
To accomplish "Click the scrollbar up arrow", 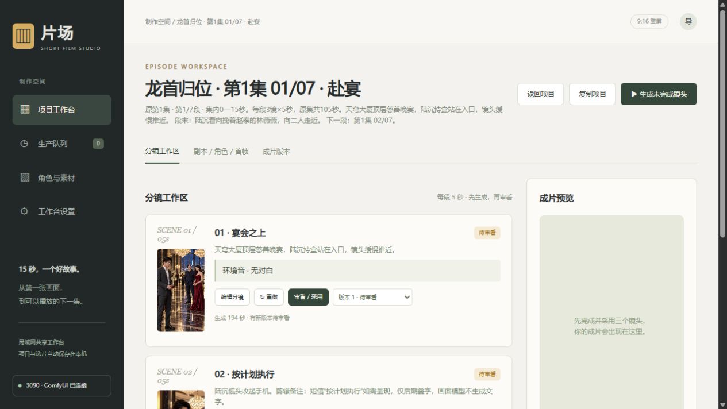I will coord(723,4).
